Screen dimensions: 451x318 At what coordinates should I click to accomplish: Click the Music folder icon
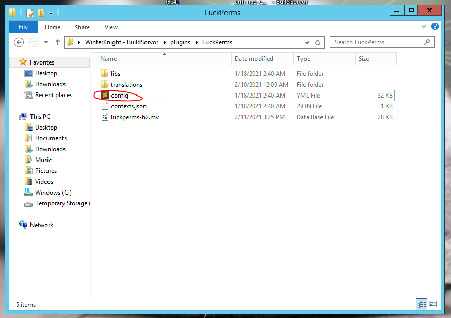coord(28,160)
